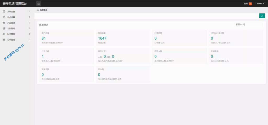Select the 我的桌面 tab

(43, 10)
